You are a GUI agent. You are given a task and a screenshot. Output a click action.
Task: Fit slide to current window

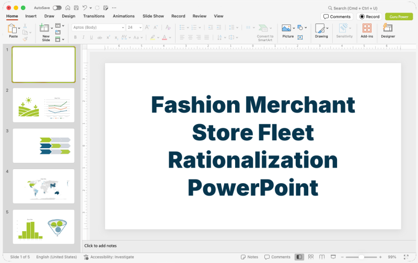406,257
